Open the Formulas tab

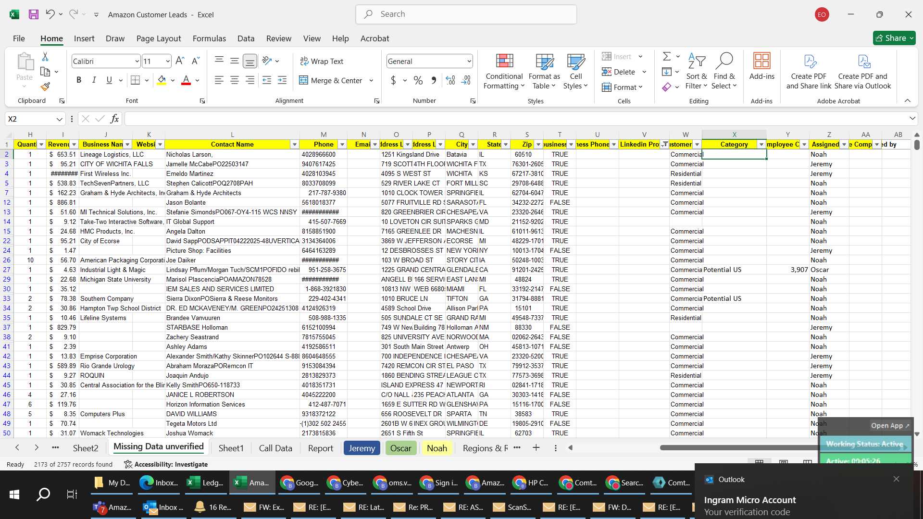[x=209, y=38]
